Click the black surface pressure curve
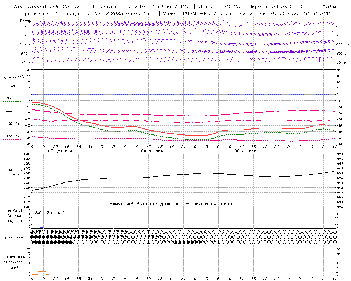 click(184, 175)
